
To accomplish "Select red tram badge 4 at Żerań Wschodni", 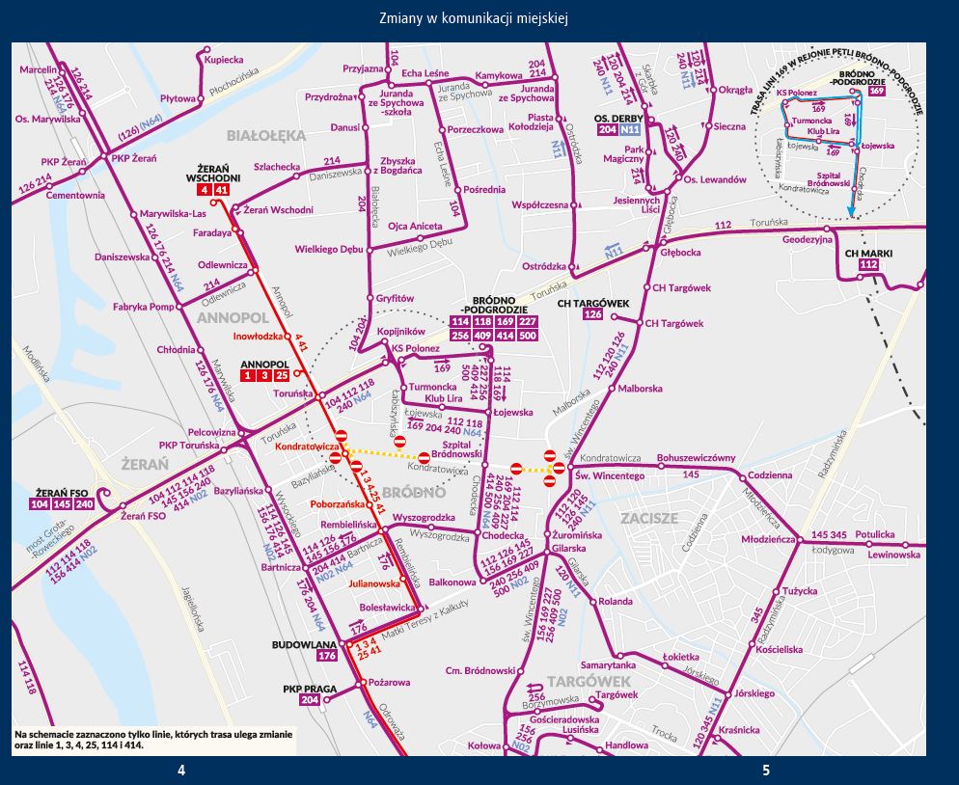I will coord(205,190).
